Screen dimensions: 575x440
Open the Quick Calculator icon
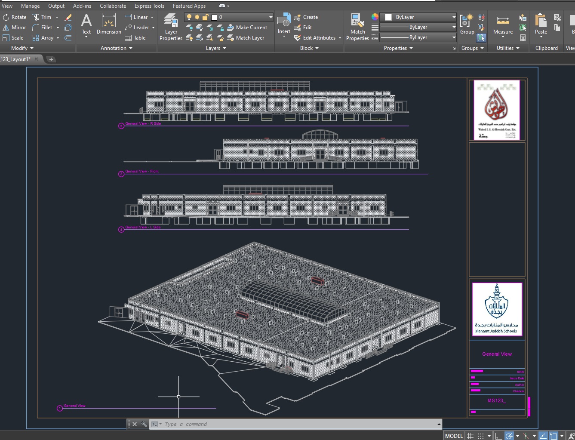coord(523,38)
